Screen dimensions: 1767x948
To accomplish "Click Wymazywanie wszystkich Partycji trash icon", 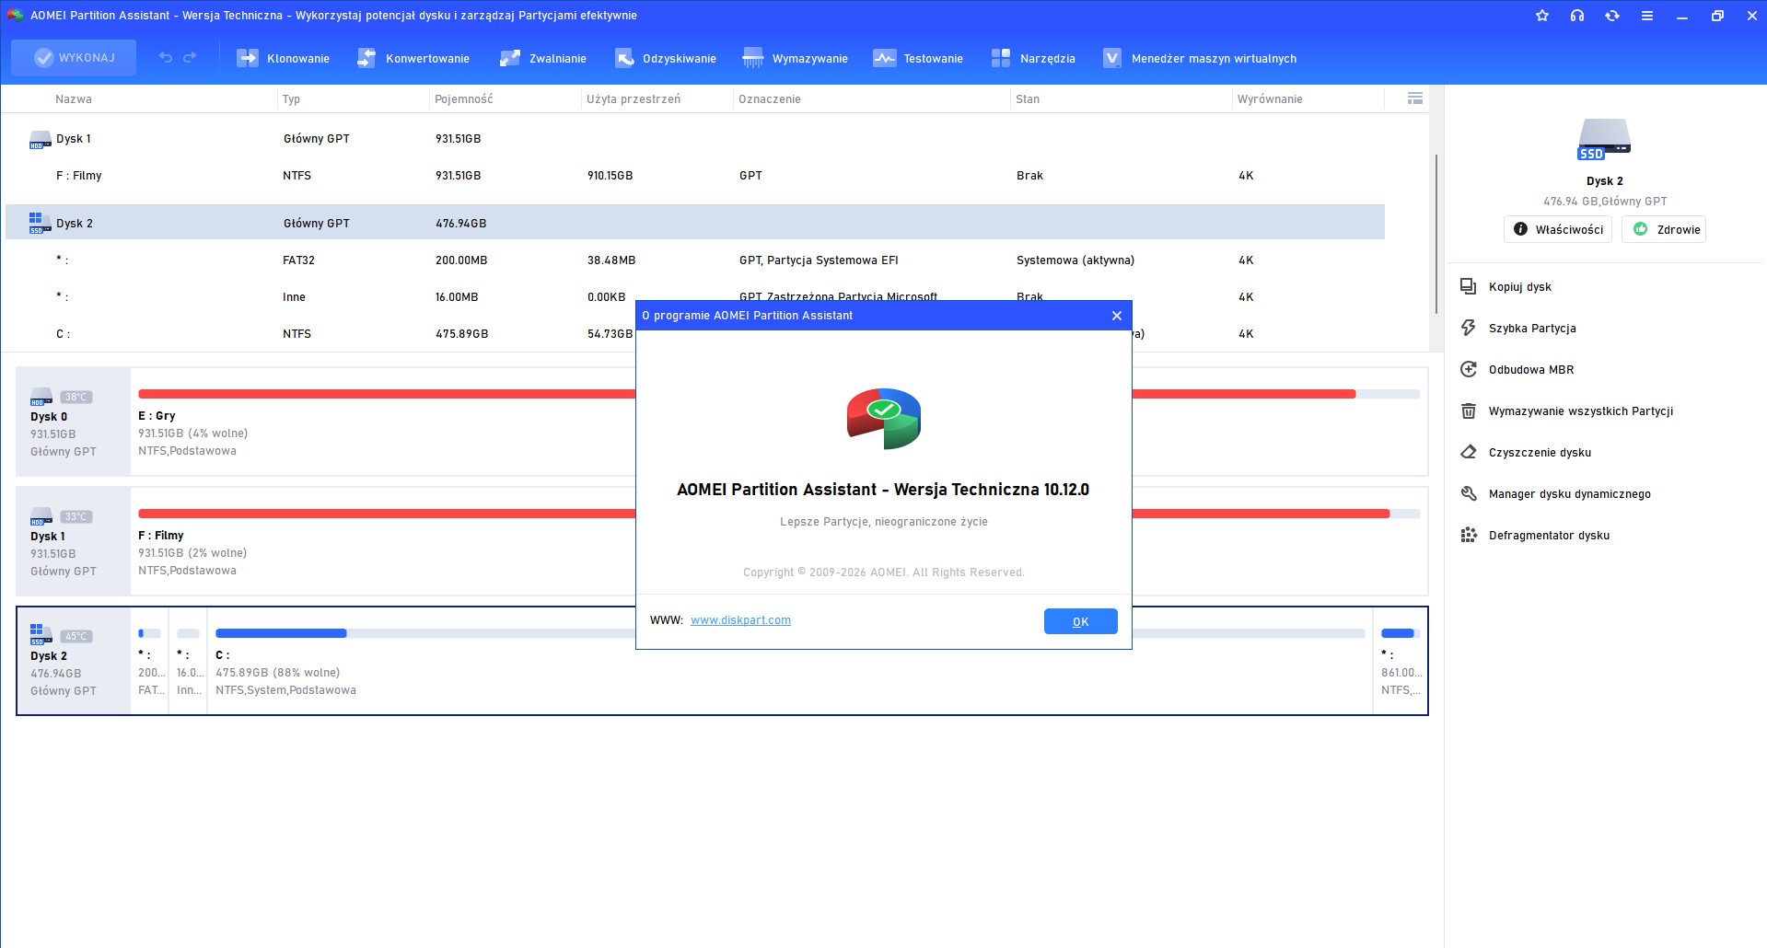I will tap(1469, 411).
